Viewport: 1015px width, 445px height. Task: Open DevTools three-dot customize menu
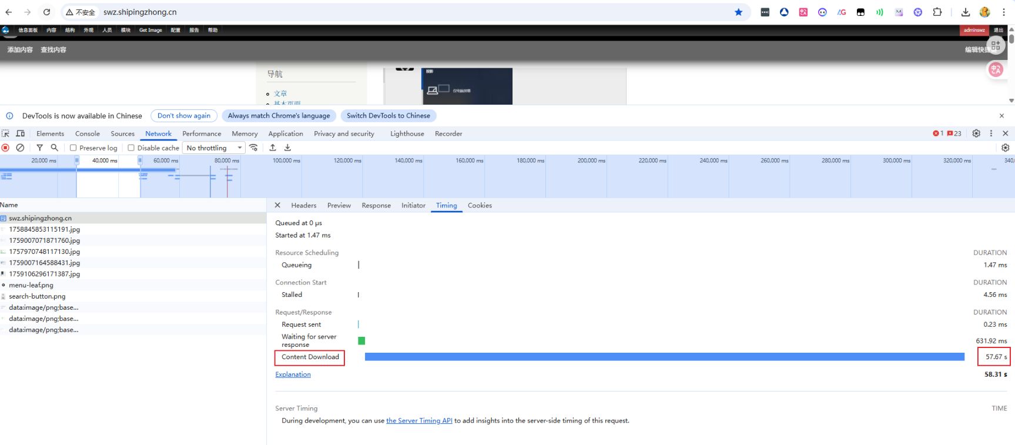click(991, 133)
